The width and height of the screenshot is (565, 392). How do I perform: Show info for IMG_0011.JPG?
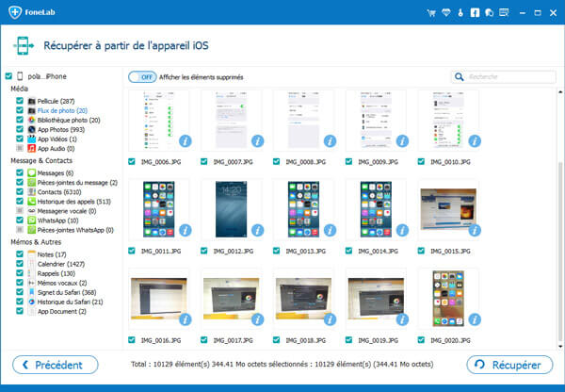[186, 230]
